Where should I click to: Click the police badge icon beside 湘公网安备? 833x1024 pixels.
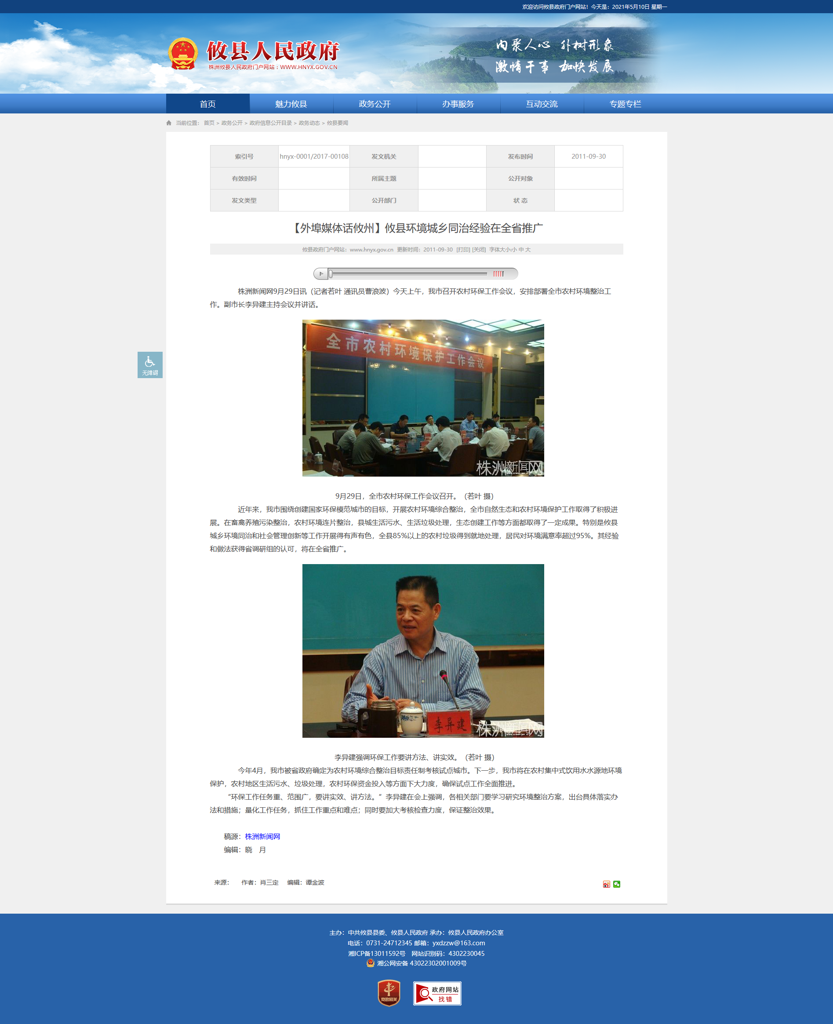[371, 962]
